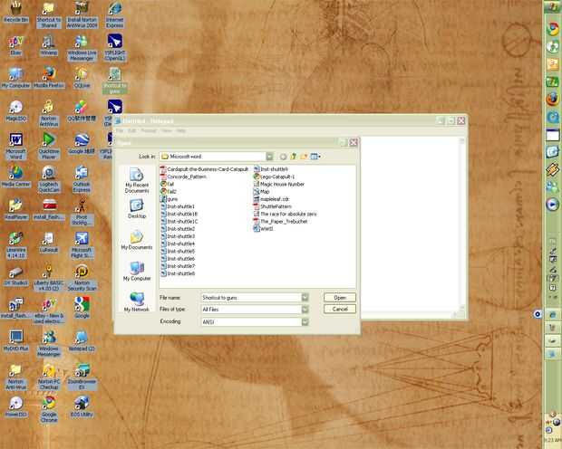Screen dimensions: 562x449
Task: Select the The_Paper_Trebuchet file
Action: (281, 221)
